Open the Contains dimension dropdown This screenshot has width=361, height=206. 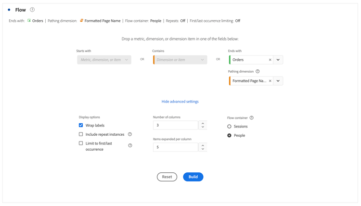coord(180,60)
